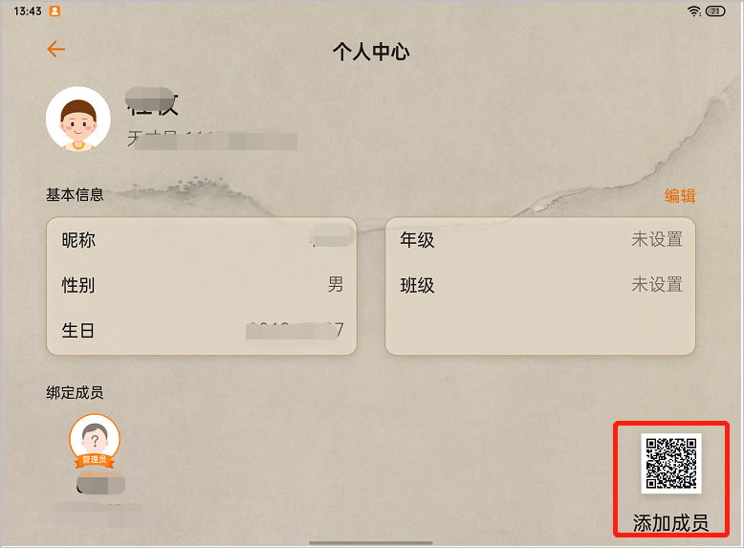
Task: Tap the blurred username beside avatar
Action: click(152, 102)
